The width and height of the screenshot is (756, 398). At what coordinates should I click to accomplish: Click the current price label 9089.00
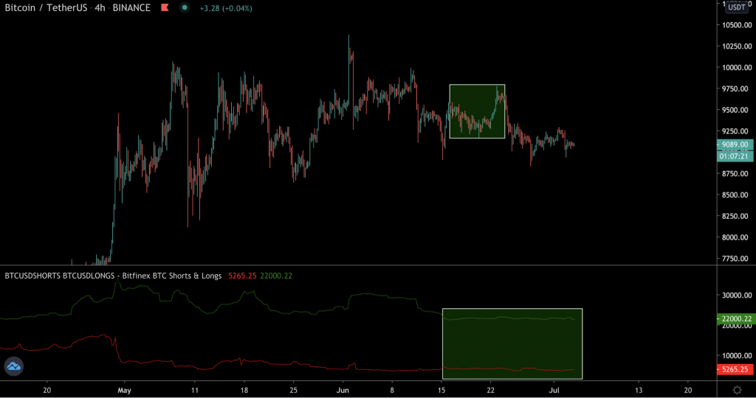(735, 145)
